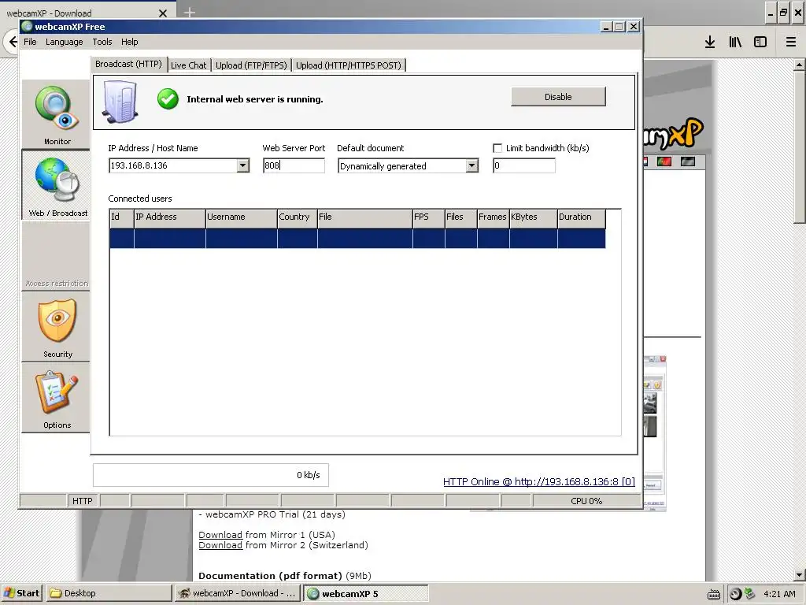Open the Monitor section in the sidebar
Image resolution: width=806 pixels, height=605 pixels.
[x=57, y=114]
